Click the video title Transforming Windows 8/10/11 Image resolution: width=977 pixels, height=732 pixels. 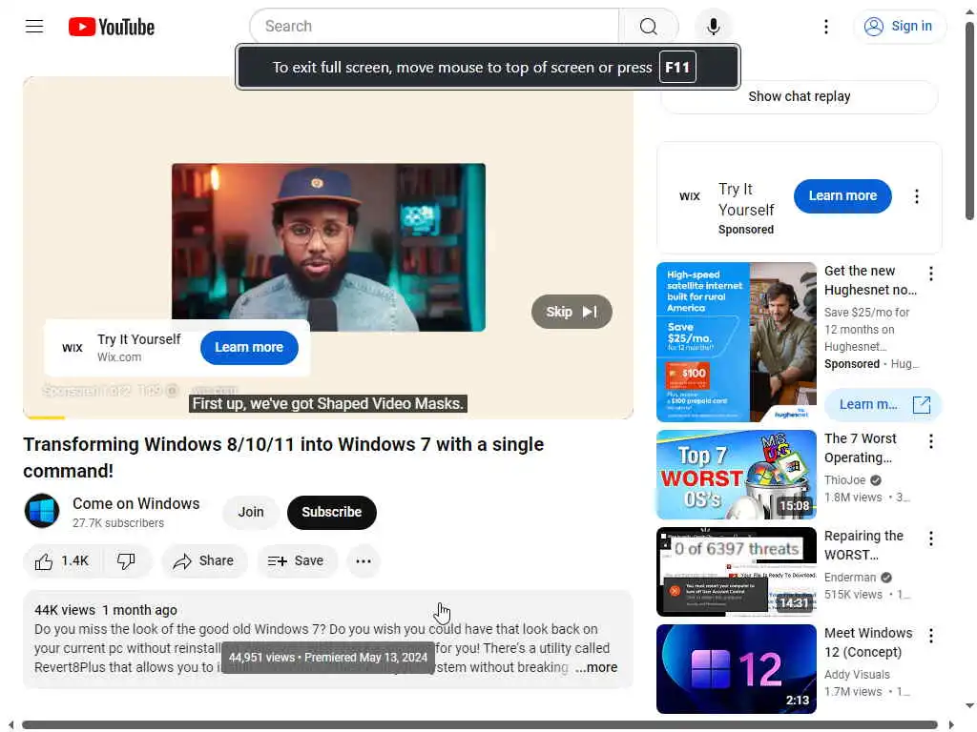[x=283, y=457]
